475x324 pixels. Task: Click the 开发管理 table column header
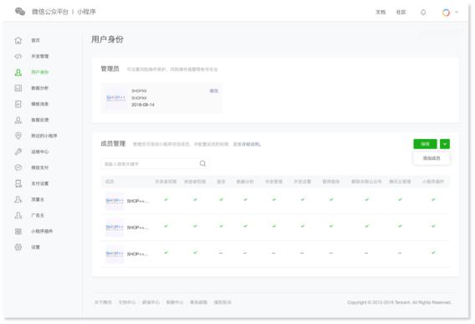273,182
